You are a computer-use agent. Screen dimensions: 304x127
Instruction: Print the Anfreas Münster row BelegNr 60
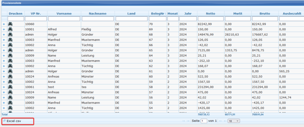[x=10, y=76]
